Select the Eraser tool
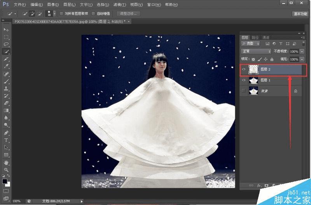 [6, 103]
